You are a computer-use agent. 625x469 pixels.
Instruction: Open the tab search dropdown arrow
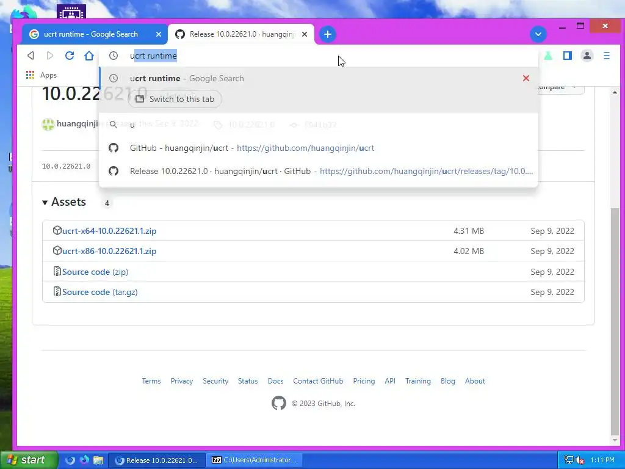(x=538, y=34)
